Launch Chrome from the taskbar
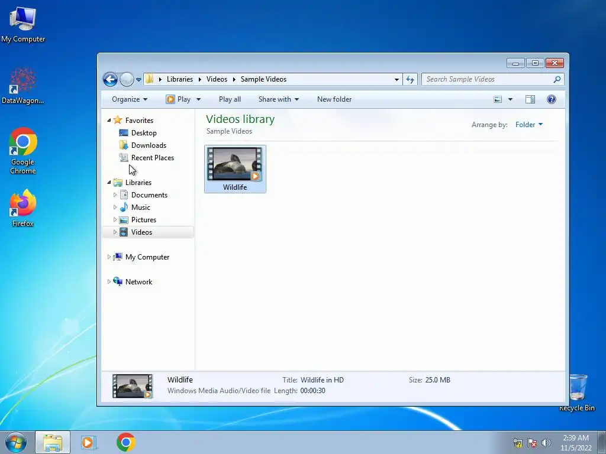 click(x=125, y=442)
